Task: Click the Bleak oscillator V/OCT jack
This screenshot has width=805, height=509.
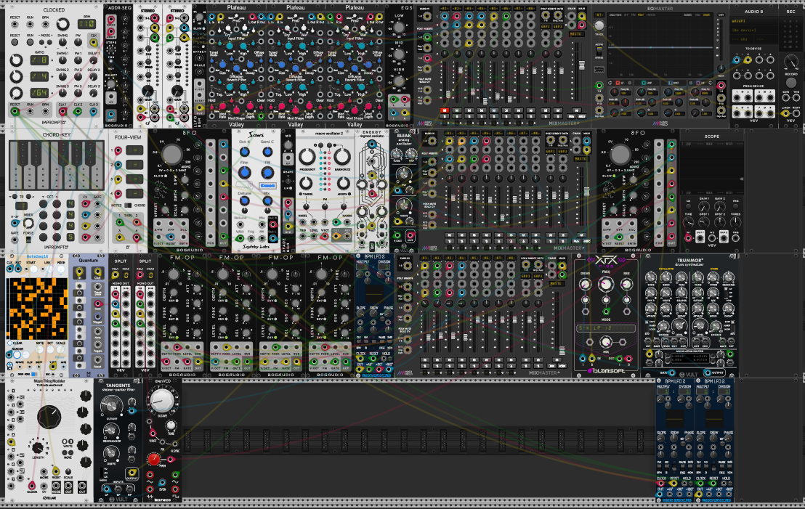Action: coord(397,237)
